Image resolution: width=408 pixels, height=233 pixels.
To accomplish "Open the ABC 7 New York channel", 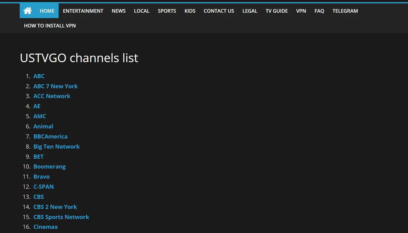I will tap(56, 86).
